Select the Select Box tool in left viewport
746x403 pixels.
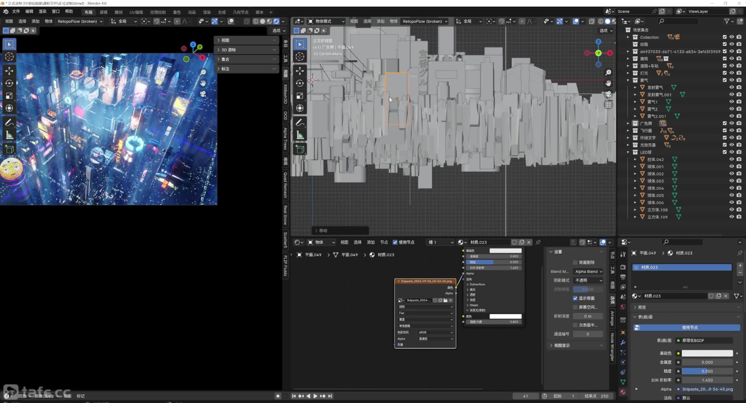point(9,44)
